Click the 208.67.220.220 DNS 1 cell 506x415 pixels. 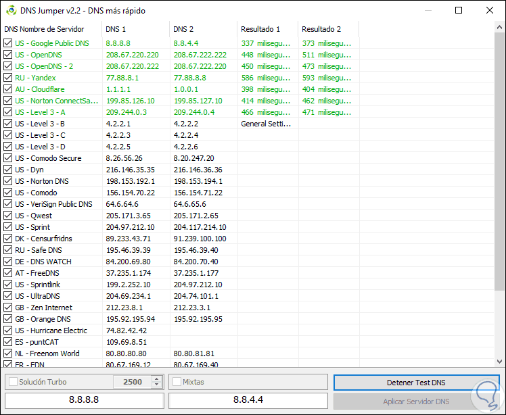(133, 55)
